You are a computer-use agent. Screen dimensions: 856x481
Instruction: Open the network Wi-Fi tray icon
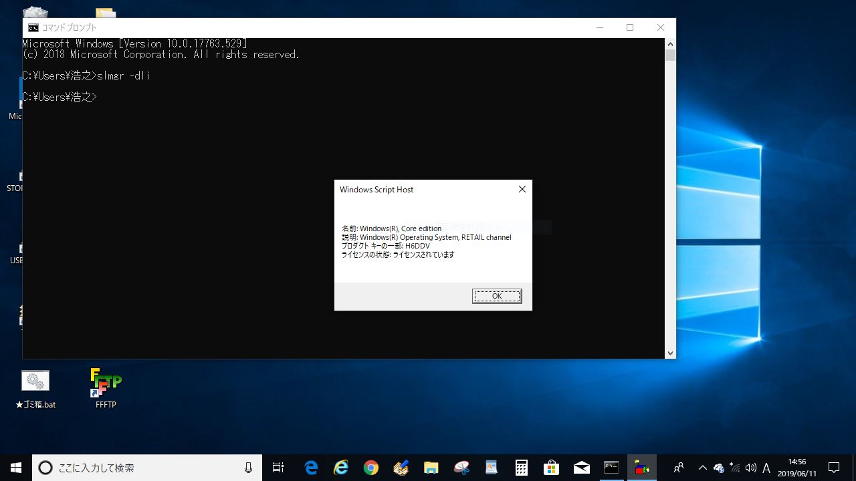(x=735, y=468)
